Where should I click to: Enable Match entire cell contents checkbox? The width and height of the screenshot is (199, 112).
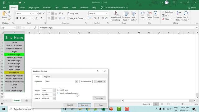pos(58,93)
